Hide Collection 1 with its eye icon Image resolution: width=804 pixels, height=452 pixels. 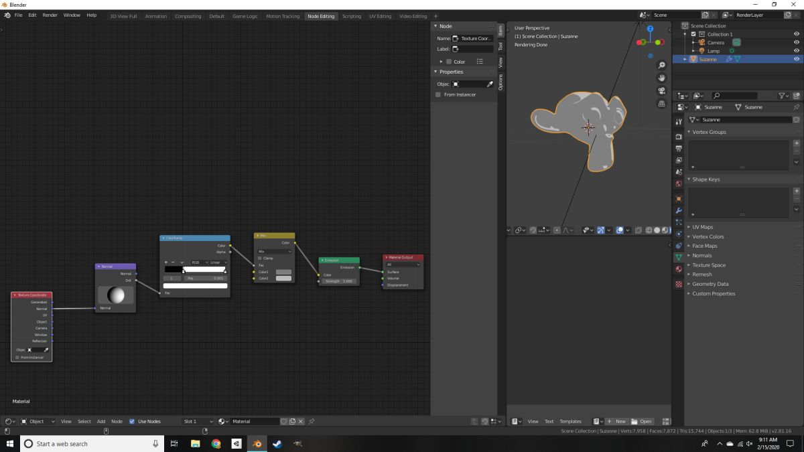click(797, 34)
